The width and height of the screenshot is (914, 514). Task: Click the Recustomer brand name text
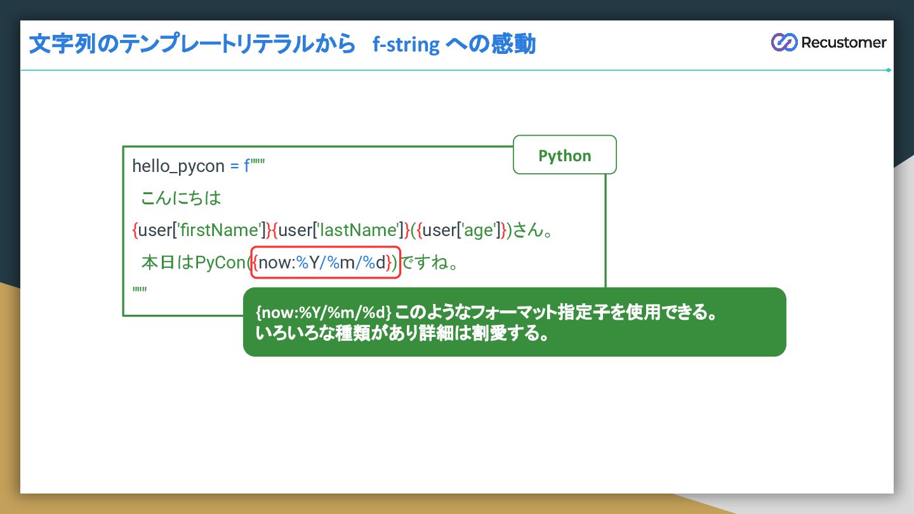844,43
